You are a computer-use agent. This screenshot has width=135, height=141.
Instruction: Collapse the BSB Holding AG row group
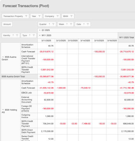(3, 110)
